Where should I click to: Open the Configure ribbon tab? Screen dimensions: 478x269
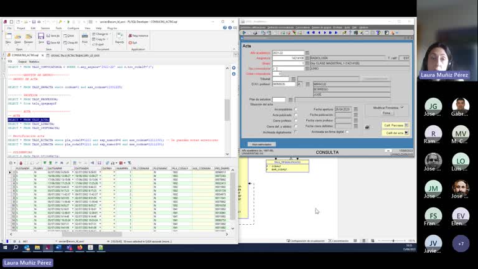73,28
